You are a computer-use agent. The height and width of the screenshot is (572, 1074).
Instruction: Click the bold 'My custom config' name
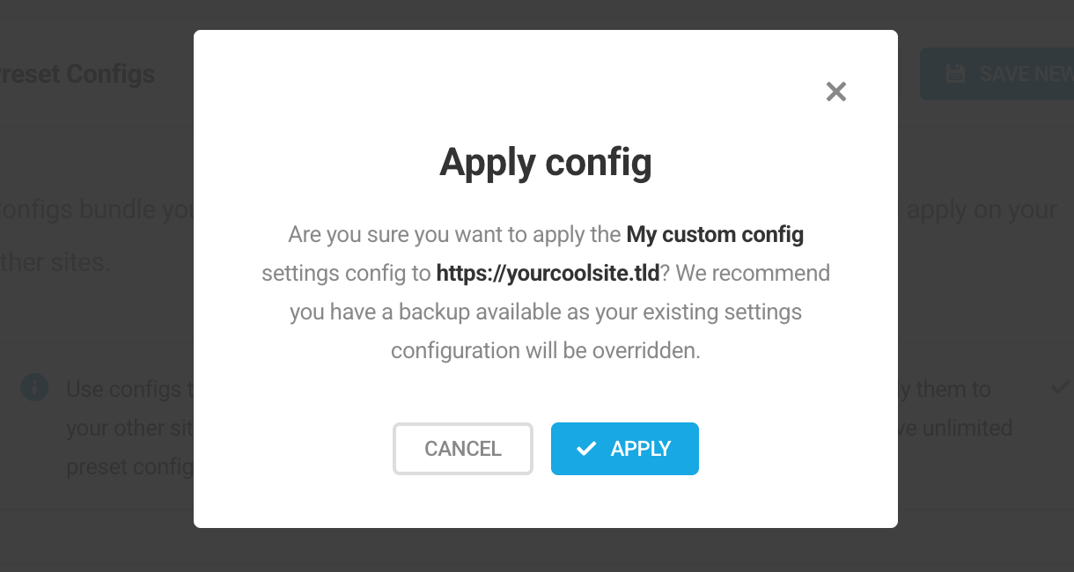[x=714, y=234]
